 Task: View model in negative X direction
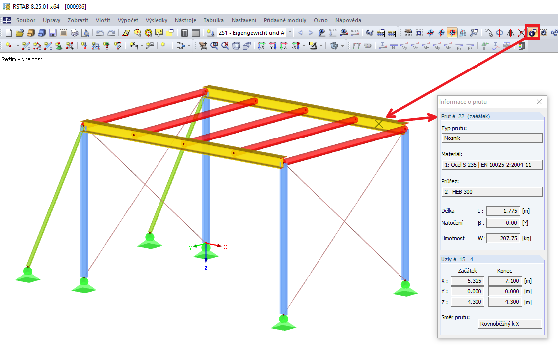coord(296,46)
